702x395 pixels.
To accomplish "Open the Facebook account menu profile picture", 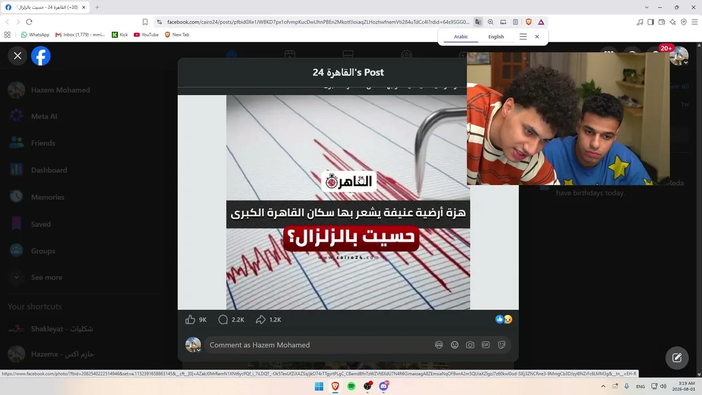I will 679,56.
